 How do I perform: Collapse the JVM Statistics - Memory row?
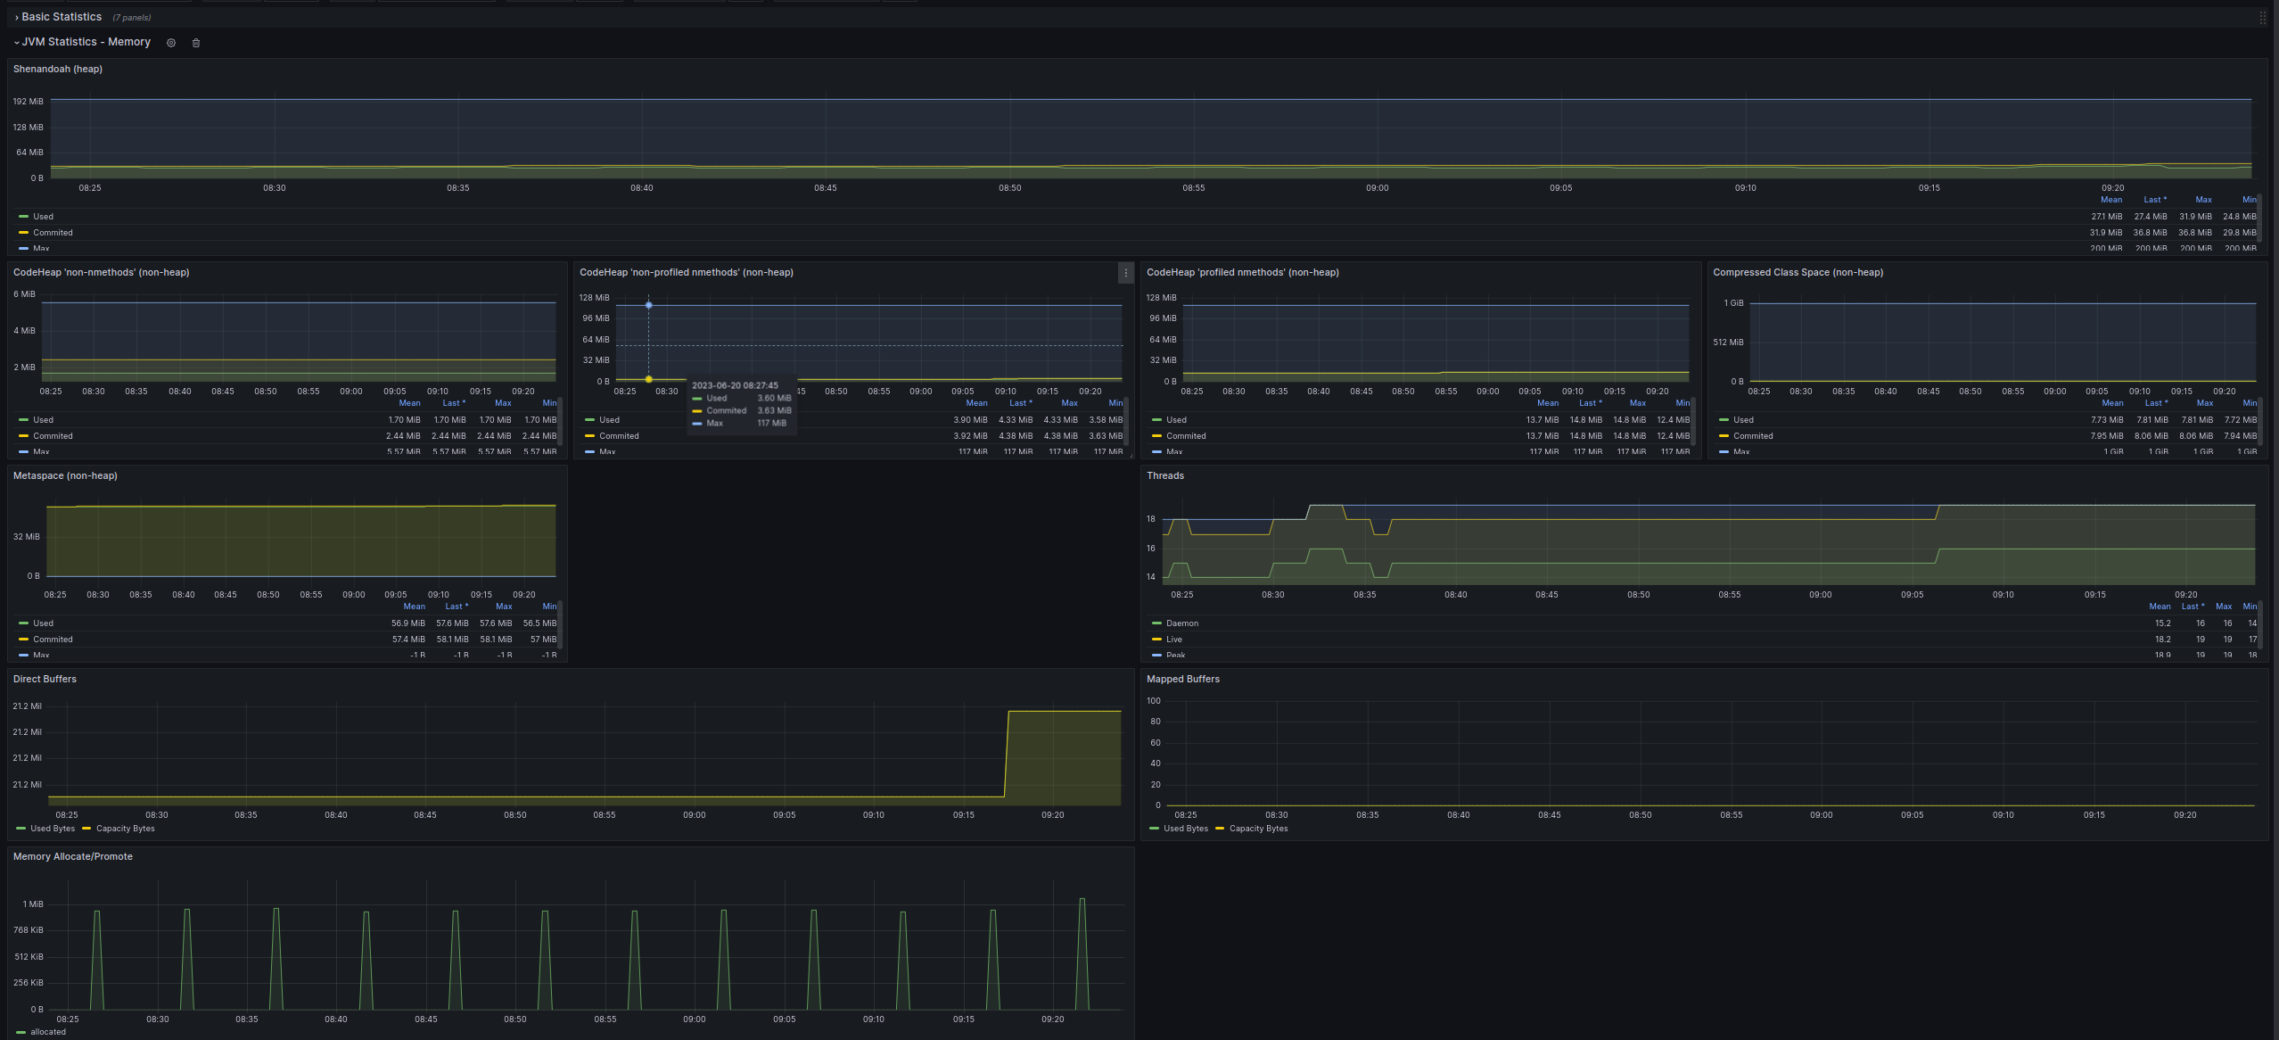pyautogui.click(x=86, y=42)
